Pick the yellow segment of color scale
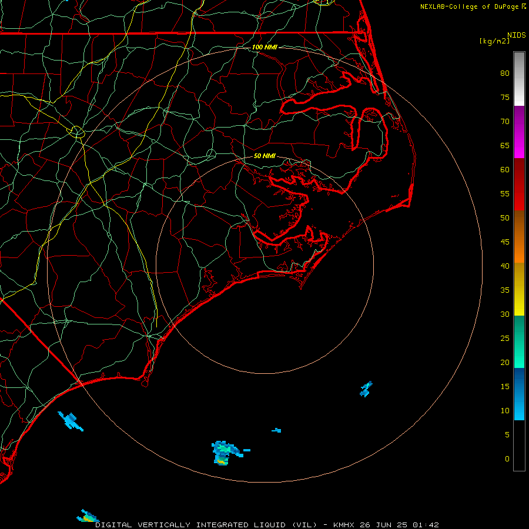529x529 pixels. (x=519, y=289)
